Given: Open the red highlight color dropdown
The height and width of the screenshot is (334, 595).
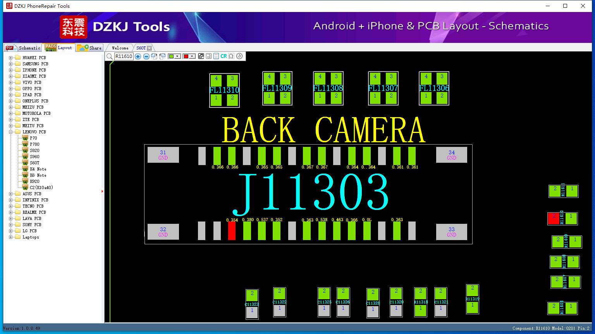Looking at the screenshot, I should point(189,56).
